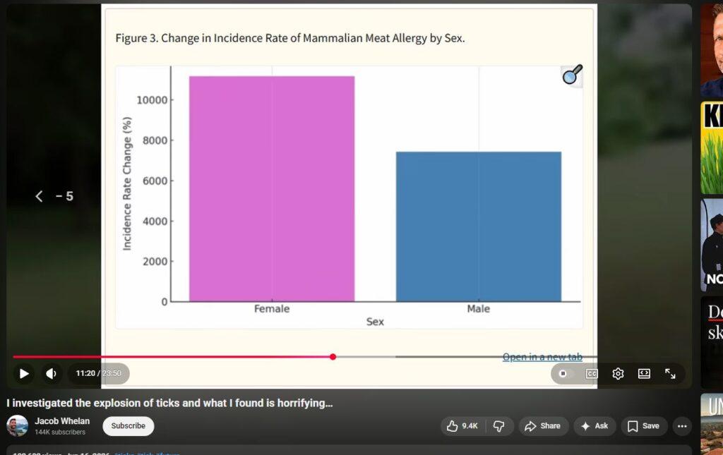723x455 pixels.
Task: Click the magnifier icon on the chart
Action: (572, 75)
